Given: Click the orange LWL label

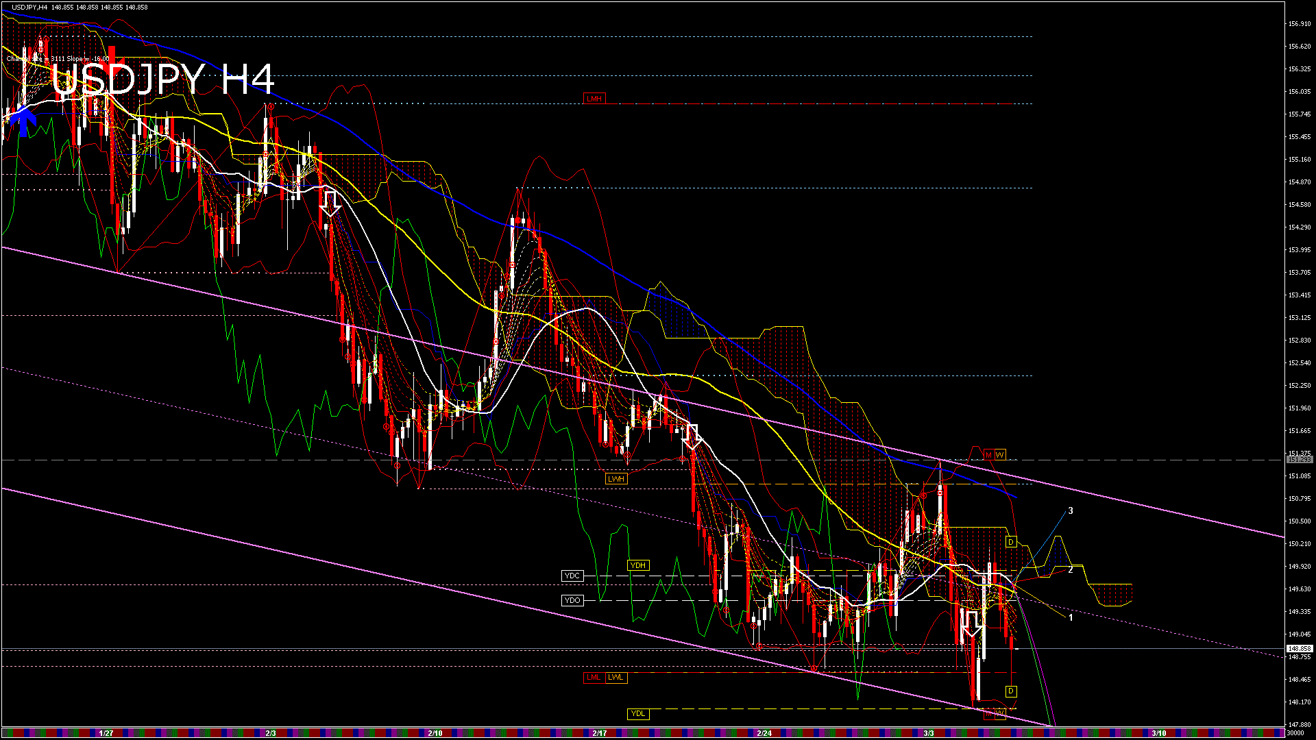Looking at the screenshot, I should [x=616, y=677].
